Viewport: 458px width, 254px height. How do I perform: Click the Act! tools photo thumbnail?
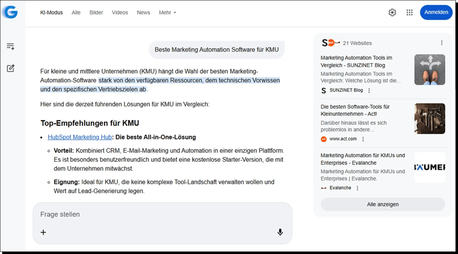pos(430,119)
